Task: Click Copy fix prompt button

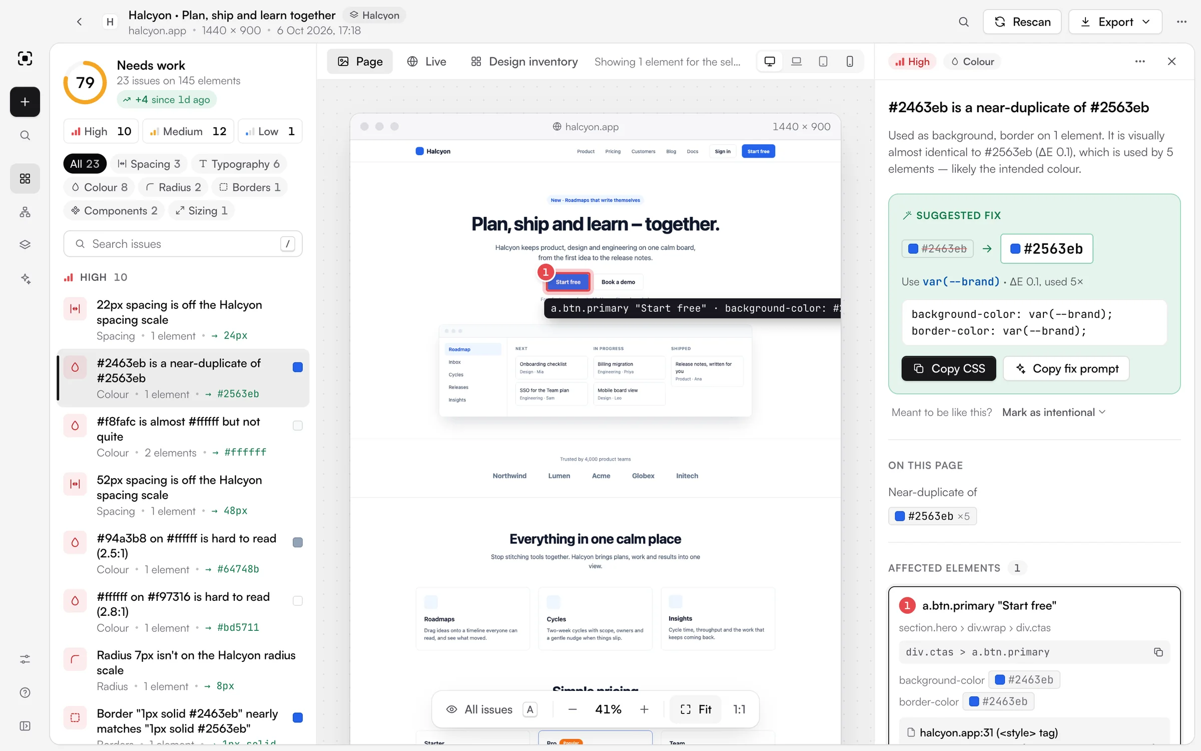Action: point(1066,368)
